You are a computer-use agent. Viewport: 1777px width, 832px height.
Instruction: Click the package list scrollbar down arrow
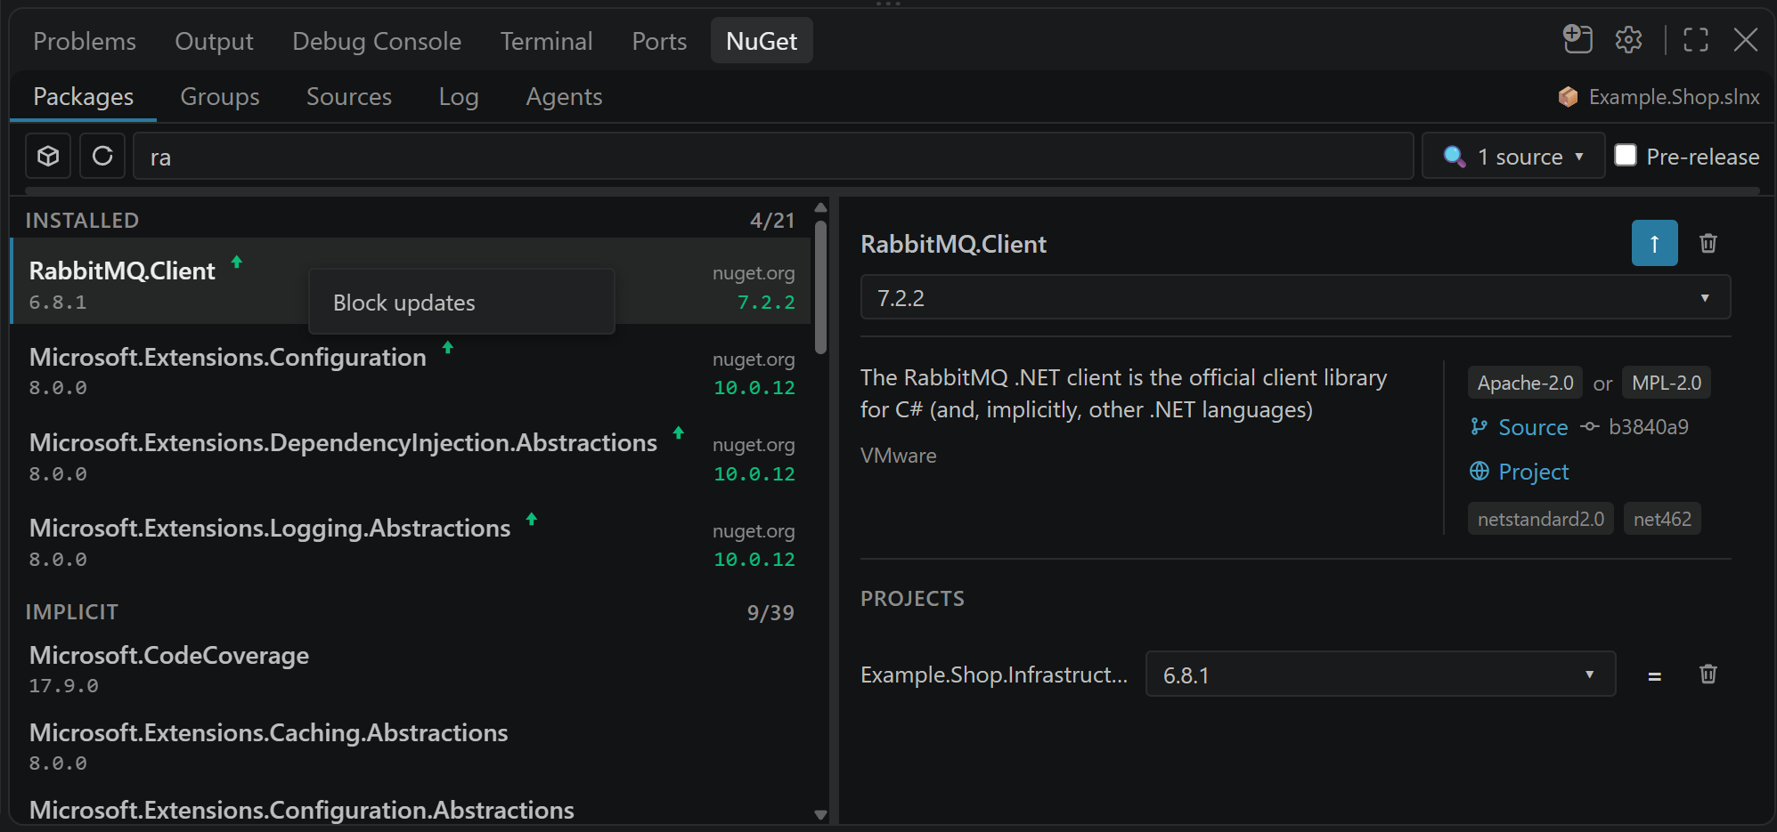click(x=820, y=814)
